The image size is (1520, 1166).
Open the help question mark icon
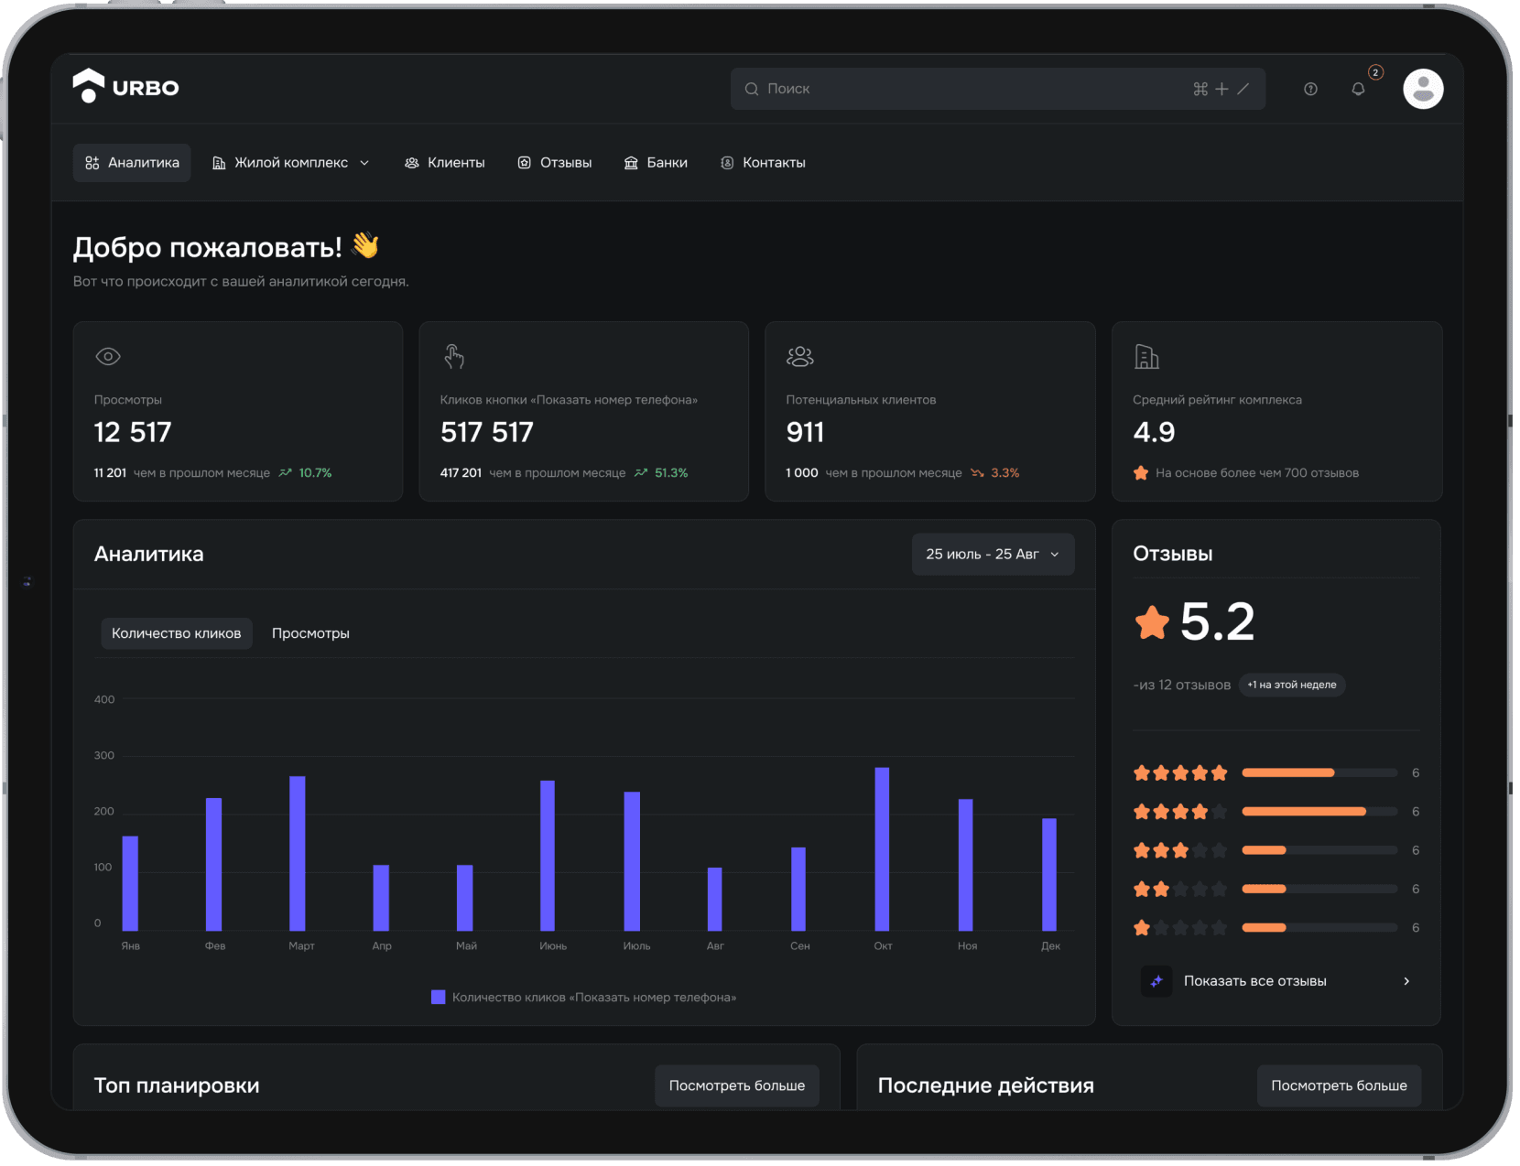click(1310, 89)
